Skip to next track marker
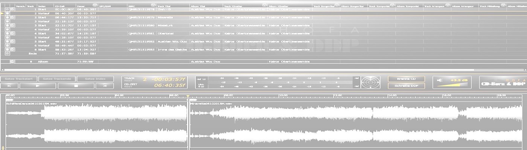 click(x=104, y=86)
